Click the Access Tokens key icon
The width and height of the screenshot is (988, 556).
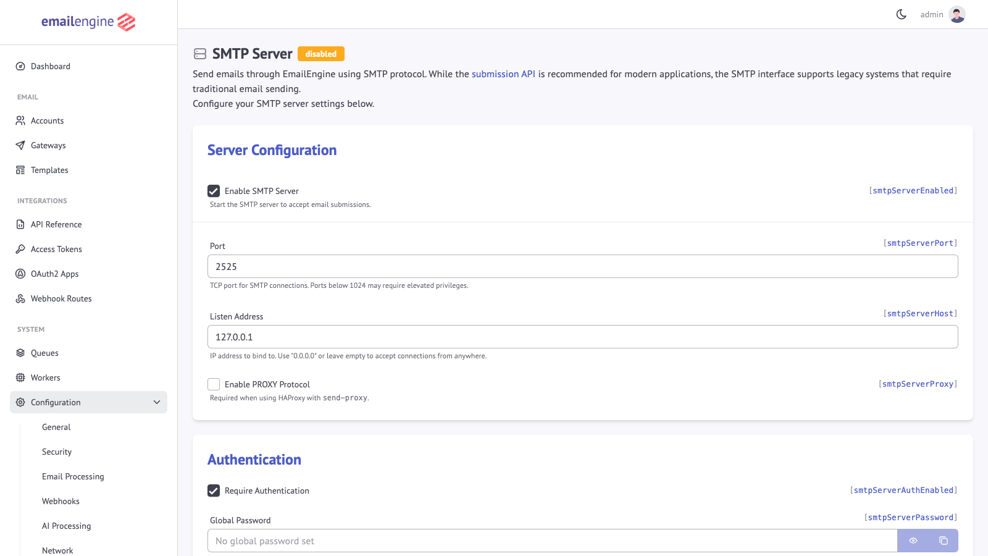(x=20, y=249)
